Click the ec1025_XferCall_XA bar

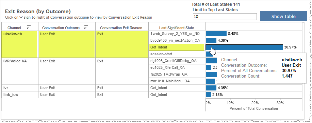coord(208,67)
